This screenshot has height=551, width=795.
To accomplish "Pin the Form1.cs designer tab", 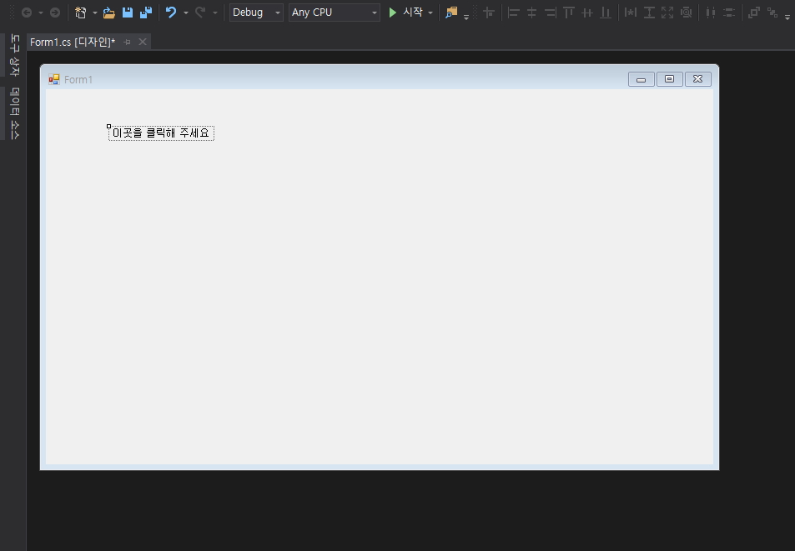I will (128, 42).
